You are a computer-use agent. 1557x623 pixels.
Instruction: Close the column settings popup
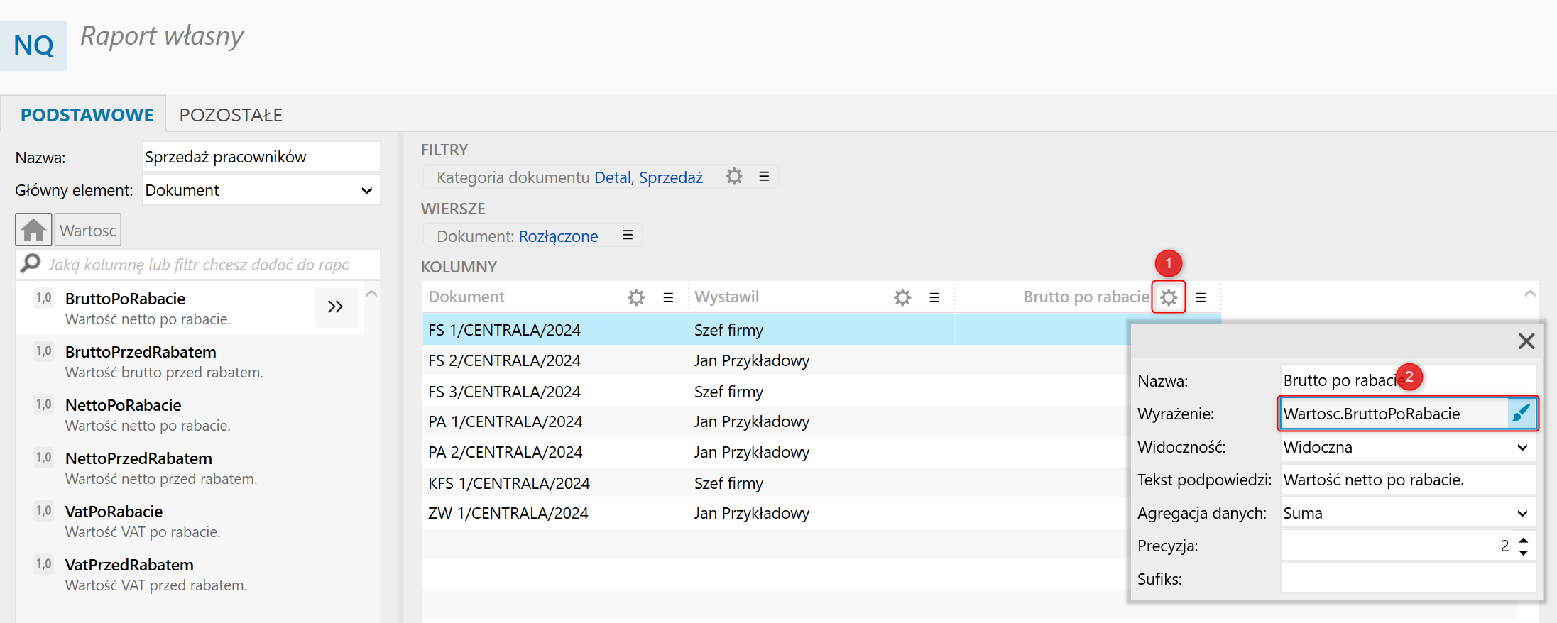click(1526, 341)
